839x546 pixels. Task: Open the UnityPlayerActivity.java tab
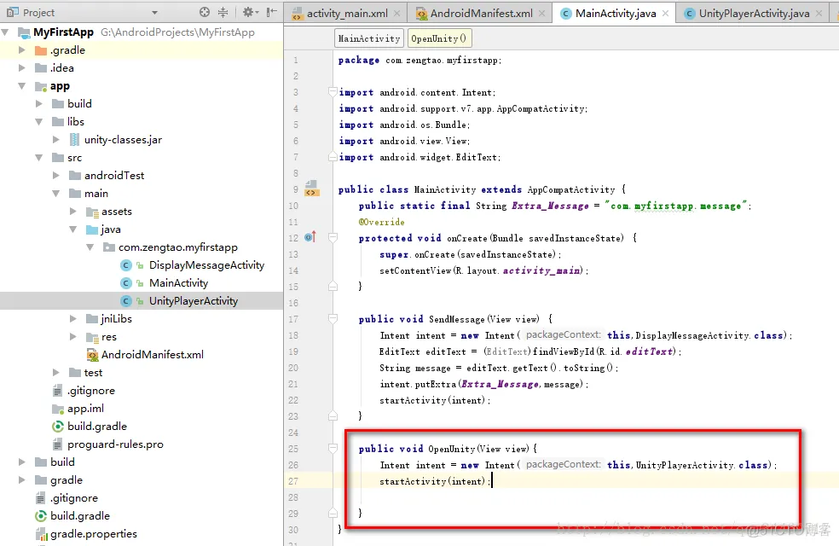[754, 14]
